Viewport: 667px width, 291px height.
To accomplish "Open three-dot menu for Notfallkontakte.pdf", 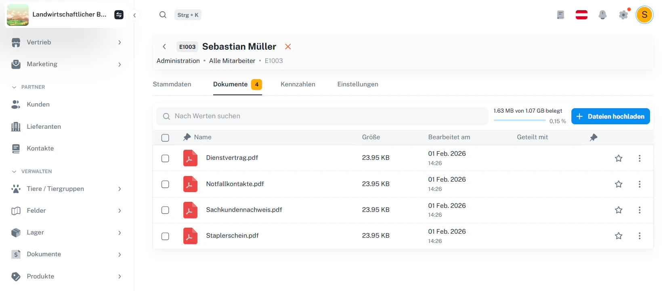I will point(640,184).
